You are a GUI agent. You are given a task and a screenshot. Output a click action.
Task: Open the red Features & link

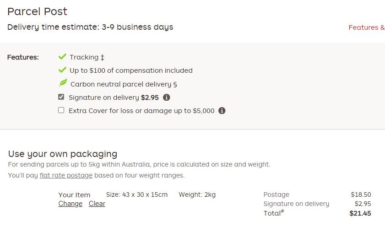(x=366, y=27)
